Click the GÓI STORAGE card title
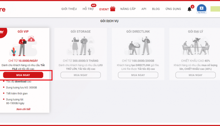Screen dimensions: 220x126 coord(81,32)
